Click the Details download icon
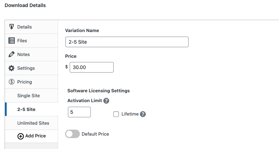Viewport: 279px width, 149px height. coord(11,27)
